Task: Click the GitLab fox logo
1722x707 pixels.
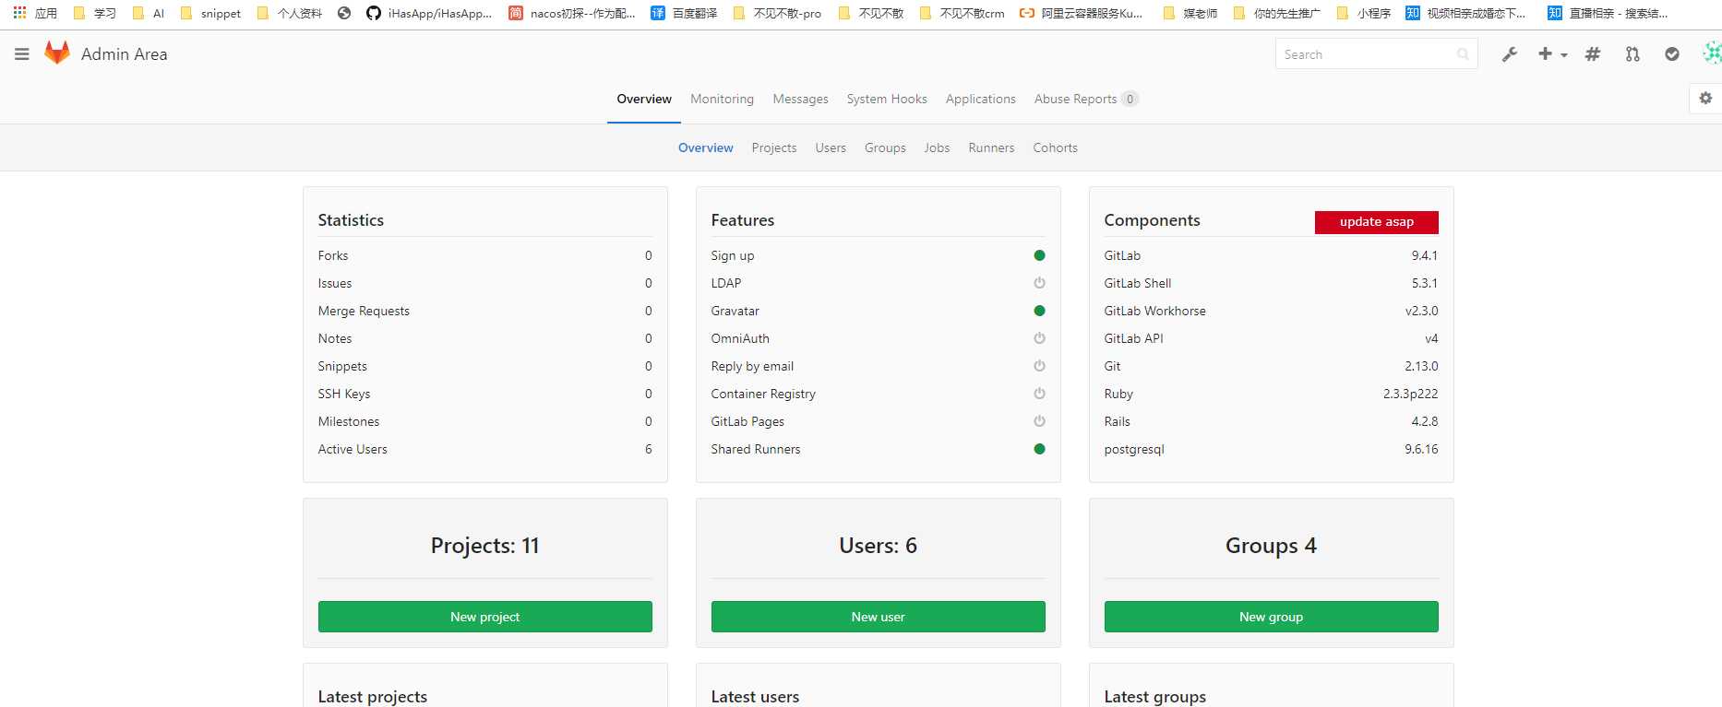Action: 57,53
